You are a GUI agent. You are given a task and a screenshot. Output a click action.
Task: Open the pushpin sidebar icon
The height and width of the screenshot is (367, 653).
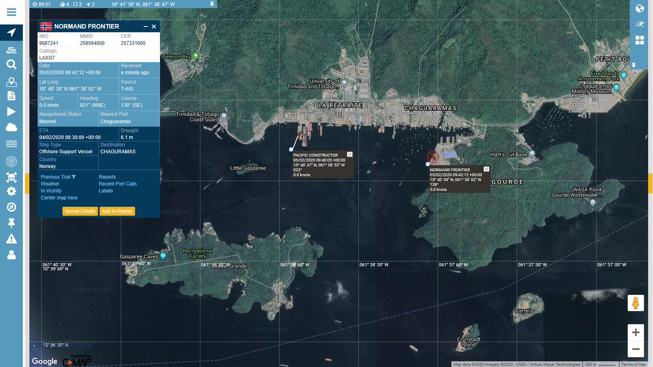tap(11, 223)
